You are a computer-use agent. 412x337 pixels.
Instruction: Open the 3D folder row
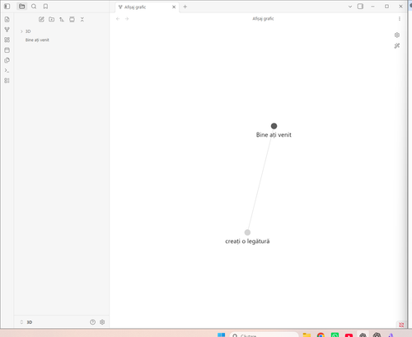click(62, 31)
